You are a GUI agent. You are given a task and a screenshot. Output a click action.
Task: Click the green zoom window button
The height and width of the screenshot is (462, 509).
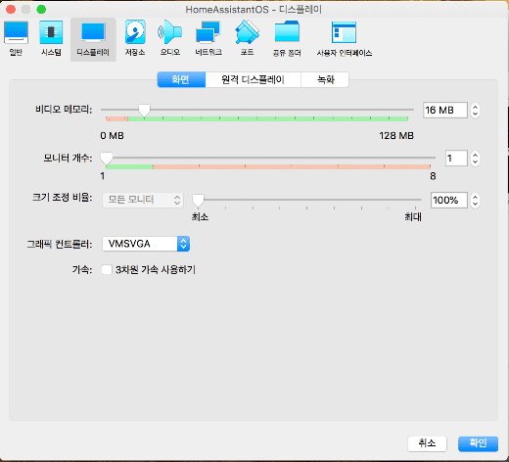click(x=41, y=9)
